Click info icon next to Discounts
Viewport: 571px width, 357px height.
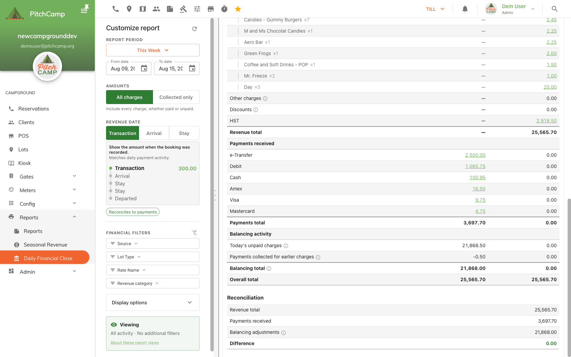(256, 110)
